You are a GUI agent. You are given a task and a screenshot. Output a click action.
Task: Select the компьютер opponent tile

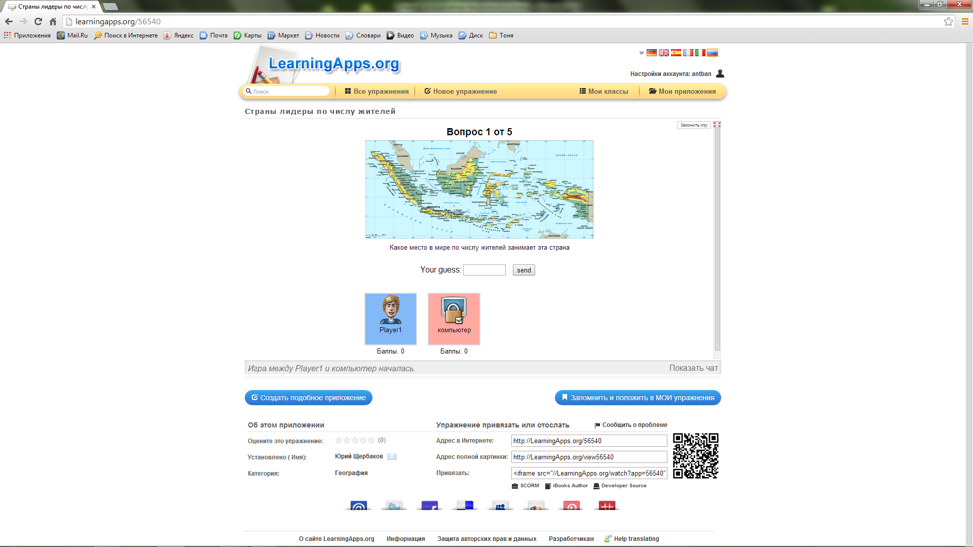point(454,319)
